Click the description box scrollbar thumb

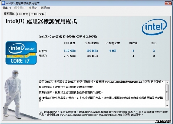(167, 92)
